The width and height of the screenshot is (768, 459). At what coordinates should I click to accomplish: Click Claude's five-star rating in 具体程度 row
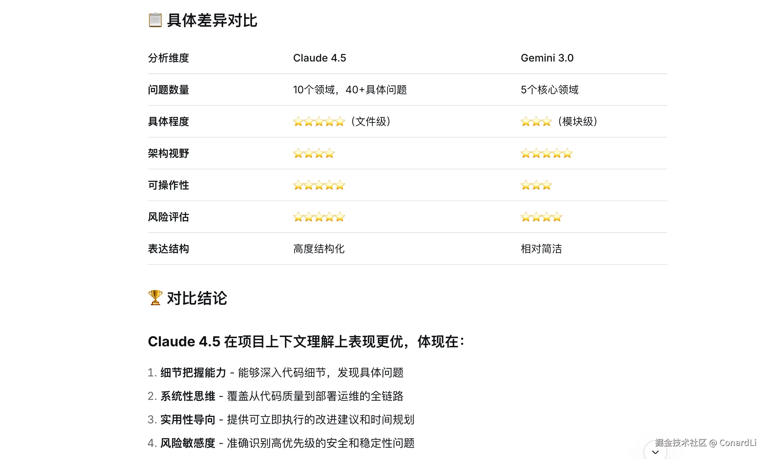coord(319,122)
